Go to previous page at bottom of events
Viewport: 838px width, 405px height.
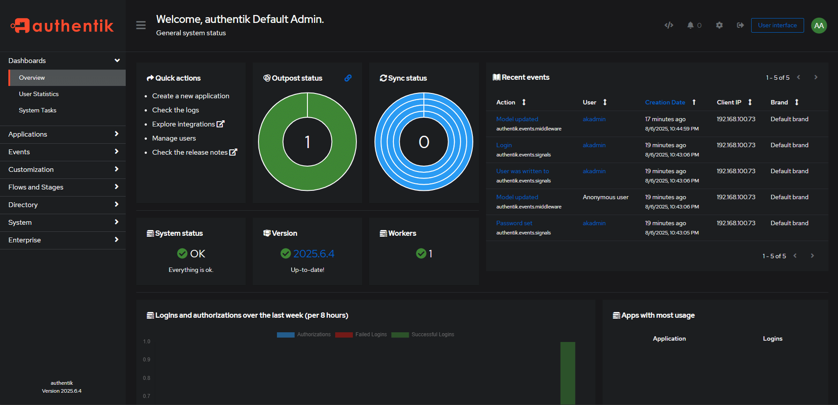point(795,256)
